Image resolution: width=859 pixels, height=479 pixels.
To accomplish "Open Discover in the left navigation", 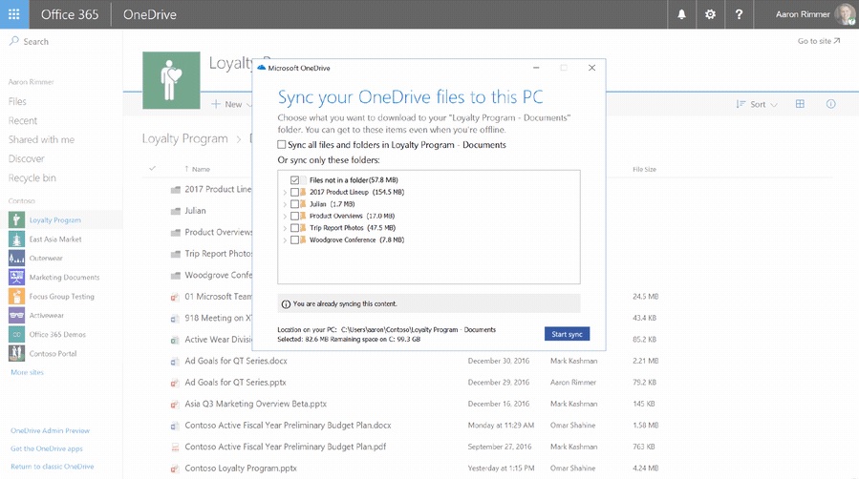I will (27, 158).
